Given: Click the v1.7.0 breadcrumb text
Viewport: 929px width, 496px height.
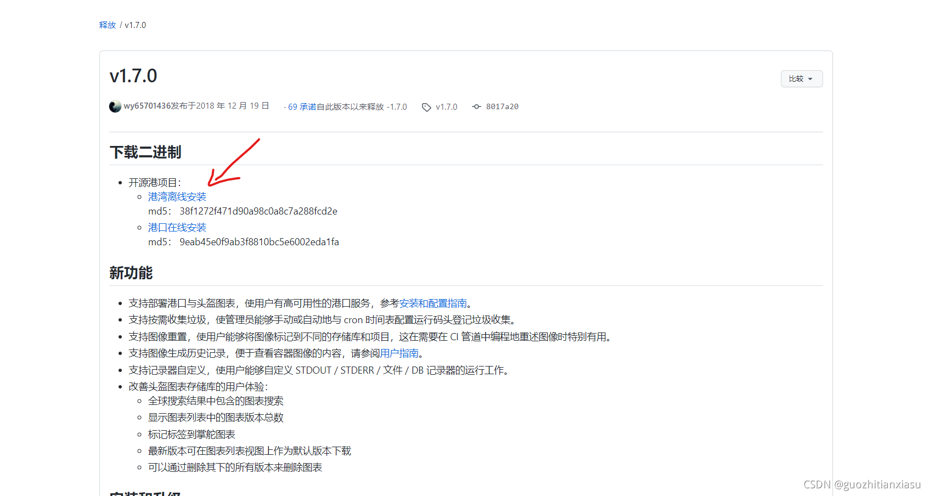Looking at the screenshot, I should [136, 25].
